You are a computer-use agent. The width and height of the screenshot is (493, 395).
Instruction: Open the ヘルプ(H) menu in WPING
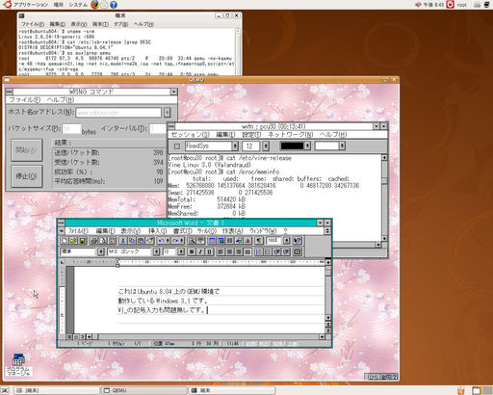[x=61, y=100]
